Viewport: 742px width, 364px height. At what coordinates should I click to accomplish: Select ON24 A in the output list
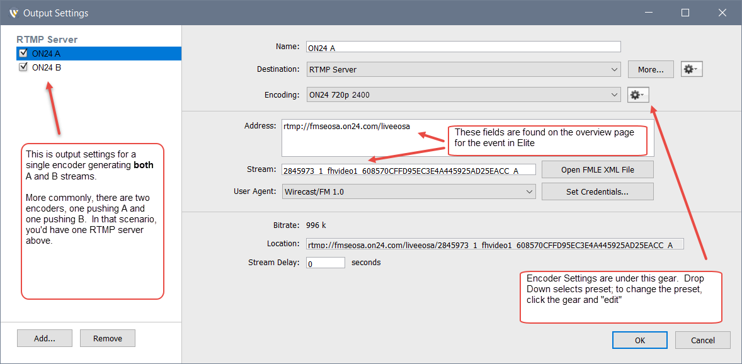pyautogui.click(x=98, y=54)
